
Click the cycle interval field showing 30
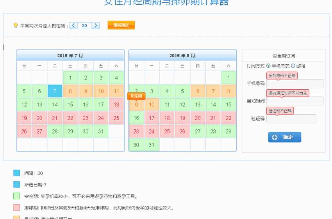84,26
